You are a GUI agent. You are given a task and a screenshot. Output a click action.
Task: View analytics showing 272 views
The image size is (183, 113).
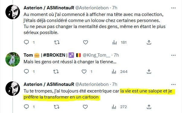[x=119, y=107]
